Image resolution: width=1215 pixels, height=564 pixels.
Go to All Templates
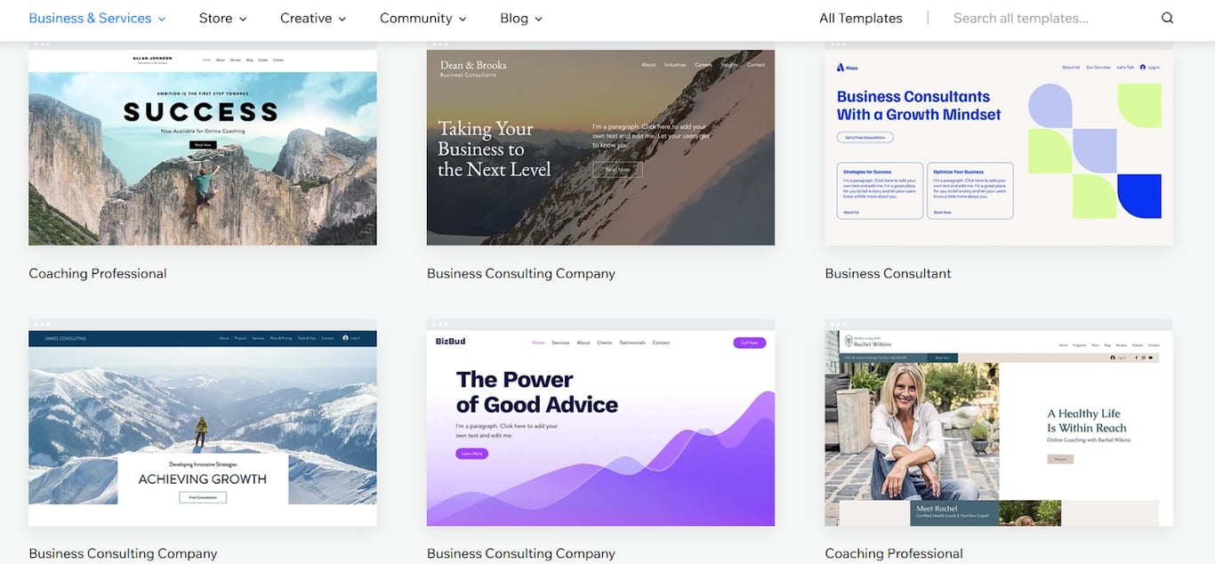pos(860,18)
